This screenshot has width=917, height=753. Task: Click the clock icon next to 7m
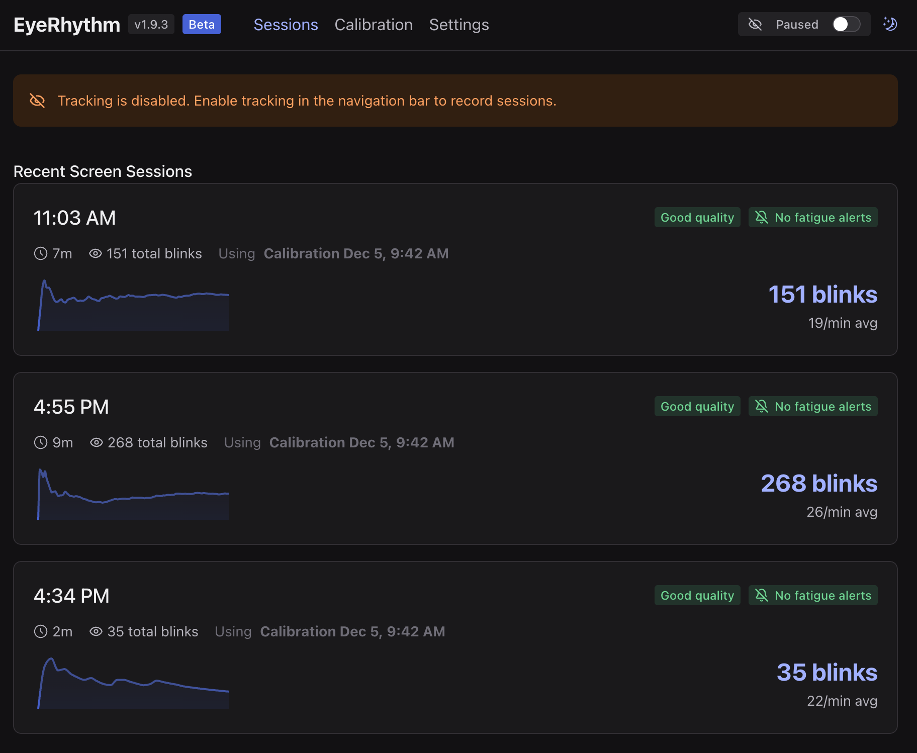(x=41, y=253)
